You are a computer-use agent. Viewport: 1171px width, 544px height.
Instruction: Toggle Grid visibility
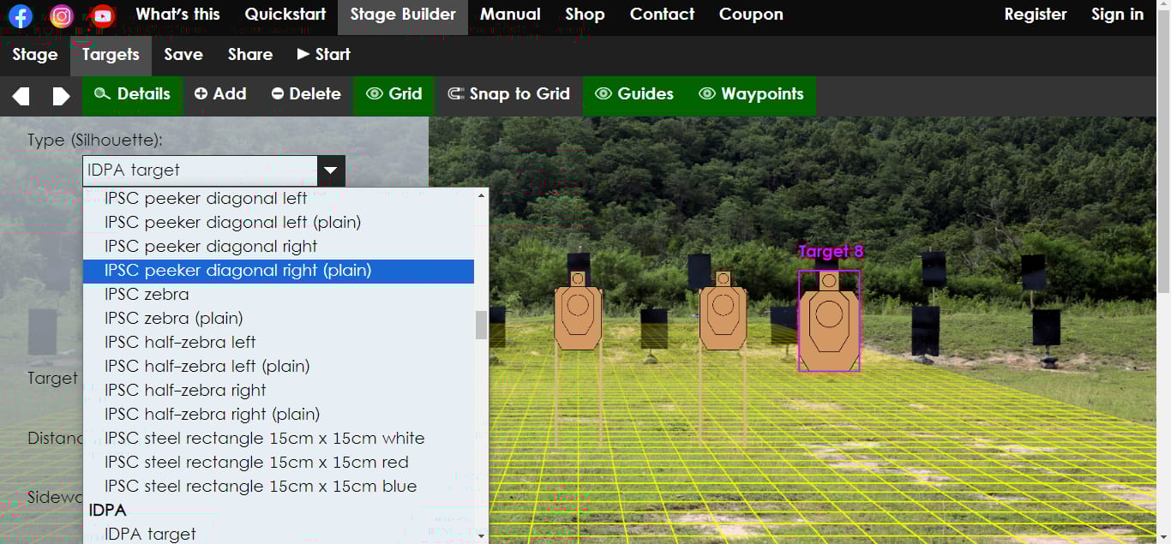coord(394,94)
